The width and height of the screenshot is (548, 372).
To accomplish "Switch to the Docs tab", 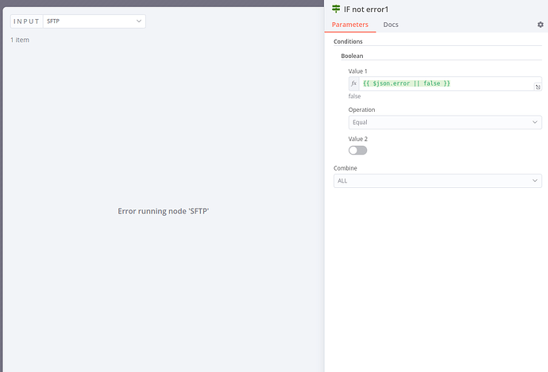I will click(x=391, y=25).
